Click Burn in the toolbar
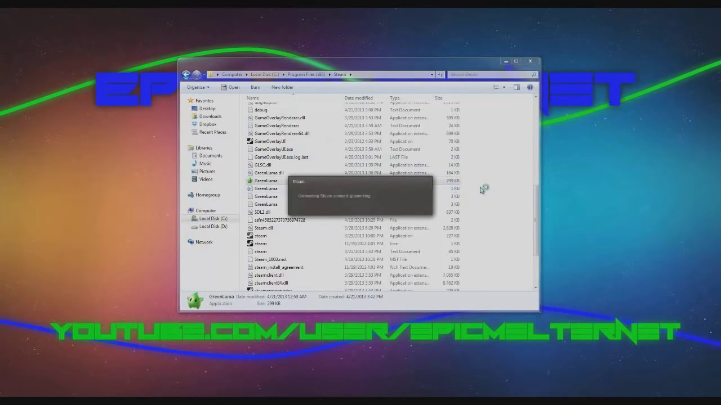Image resolution: width=721 pixels, height=405 pixels. pos(255,87)
